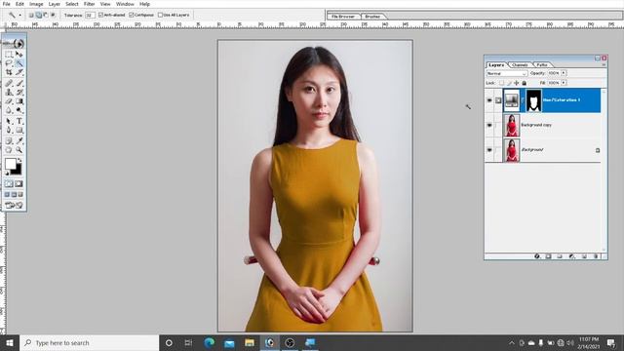Open foreground color picker
Image resolution: width=624 pixels, height=351 pixels.
point(11,164)
